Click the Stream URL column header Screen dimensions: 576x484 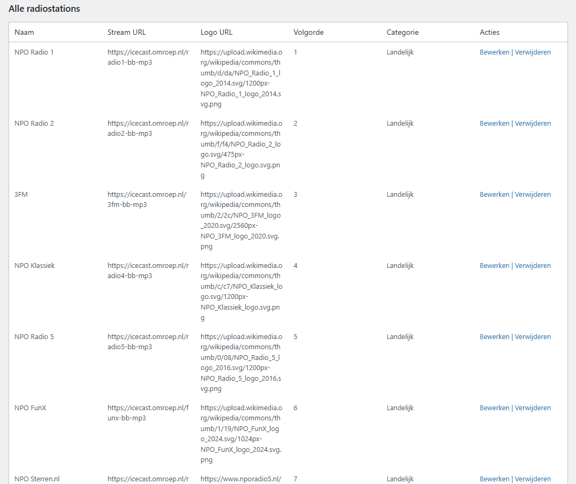(127, 32)
